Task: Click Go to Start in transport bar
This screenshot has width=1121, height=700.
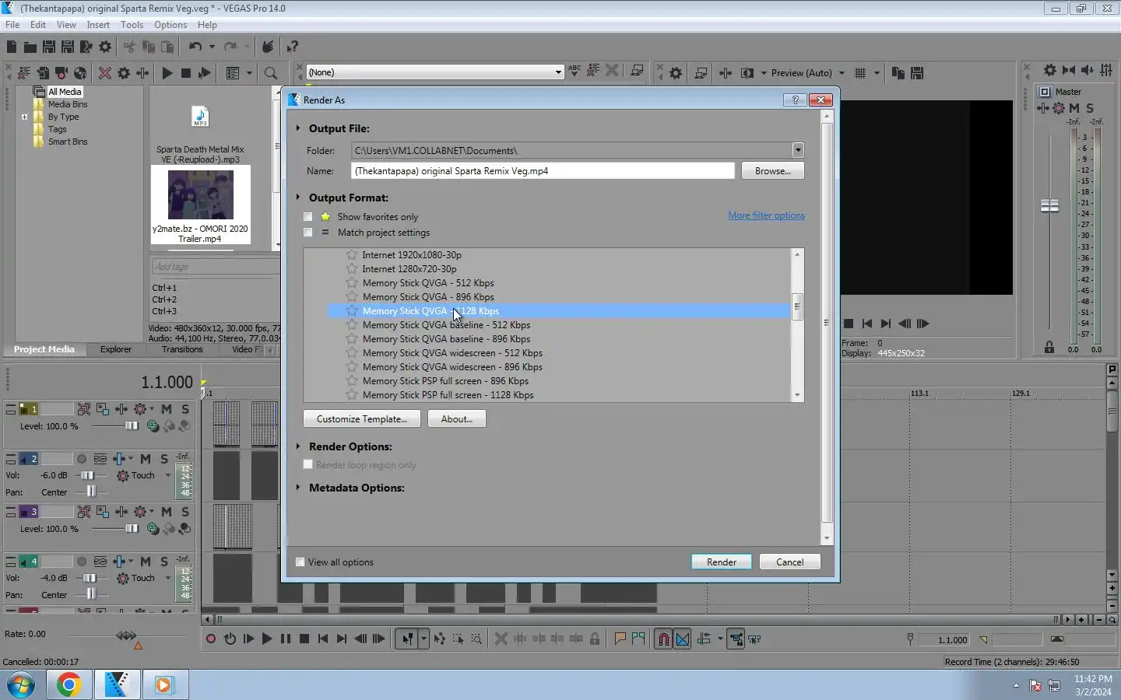Action: coord(323,639)
